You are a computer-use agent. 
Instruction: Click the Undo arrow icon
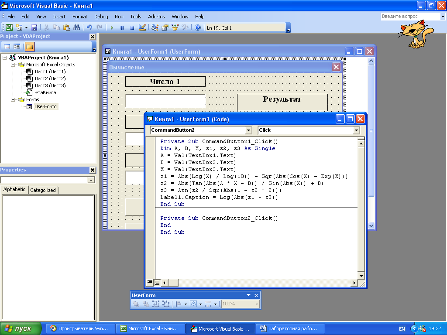tap(89, 27)
